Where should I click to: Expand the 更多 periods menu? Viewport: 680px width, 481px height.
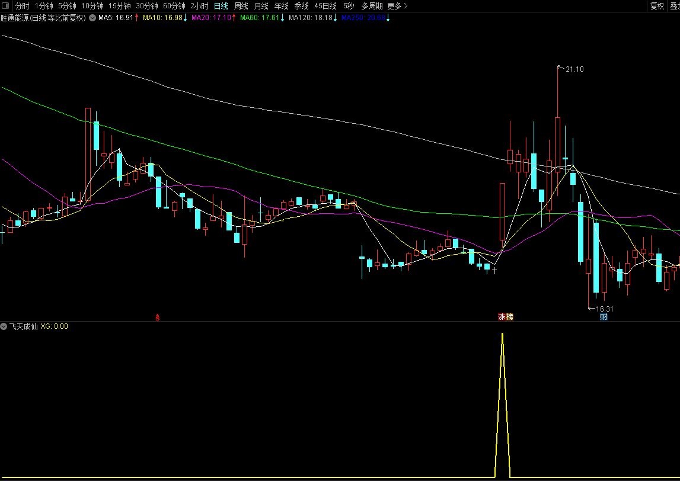pos(397,6)
